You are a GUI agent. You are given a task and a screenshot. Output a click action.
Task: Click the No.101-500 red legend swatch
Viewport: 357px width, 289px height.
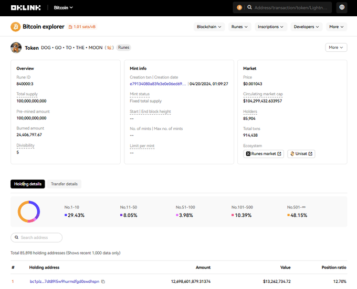tap(233, 215)
